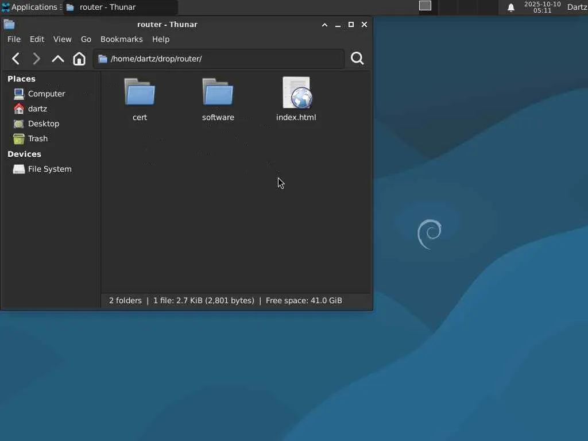Image resolution: width=588 pixels, height=441 pixels.
Task: Go to the home folder icon
Action: 79,59
